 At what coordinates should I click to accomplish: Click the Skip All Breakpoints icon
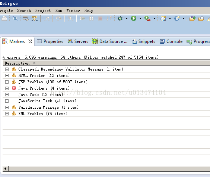pyautogui.click(x=15, y=18)
